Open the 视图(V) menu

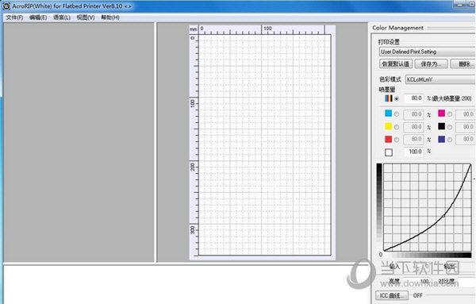[x=86, y=17]
